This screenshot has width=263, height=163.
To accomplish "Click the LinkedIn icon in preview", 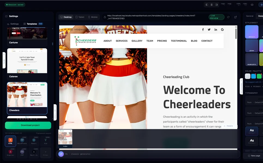I will pos(216,30).
